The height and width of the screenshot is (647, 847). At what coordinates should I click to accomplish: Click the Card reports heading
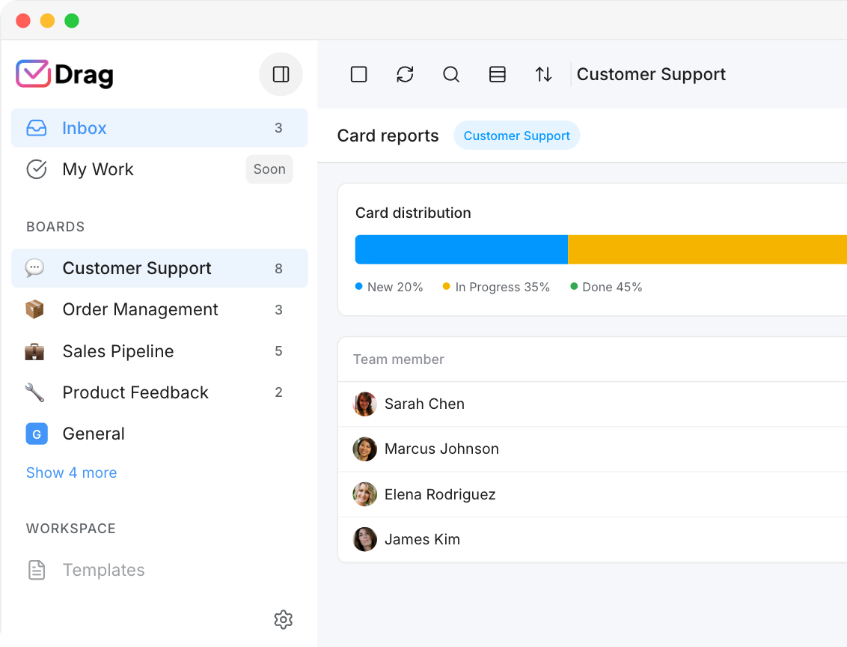point(388,136)
